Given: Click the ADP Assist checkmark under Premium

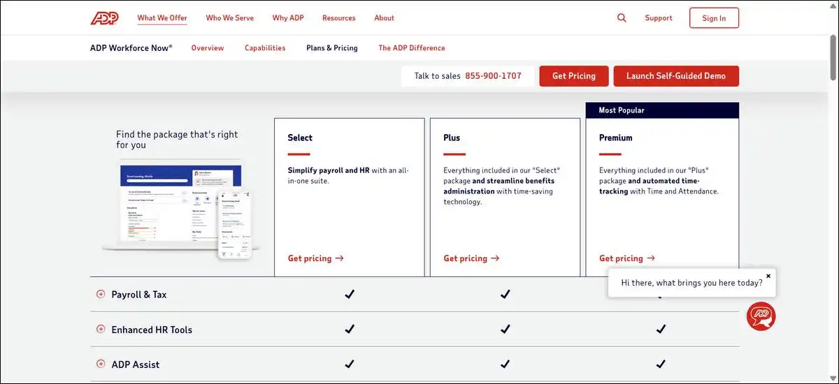Looking at the screenshot, I should (661, 364).
